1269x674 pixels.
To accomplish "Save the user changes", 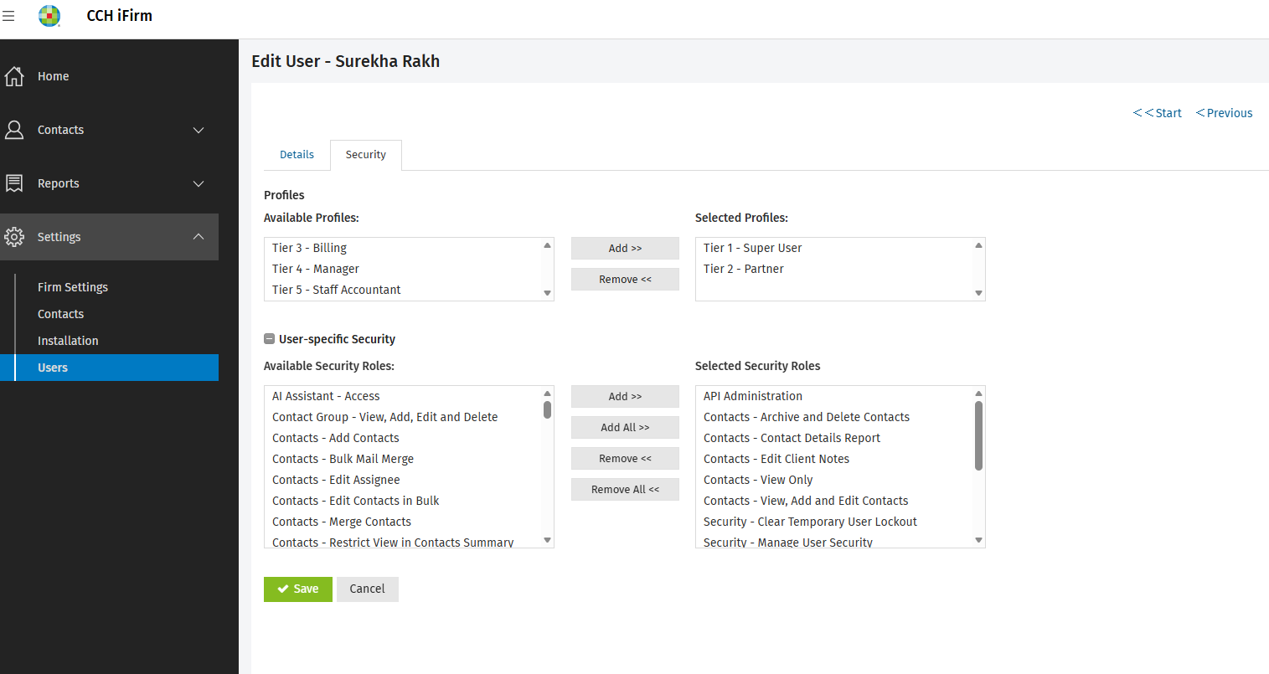I will (298, 589).
